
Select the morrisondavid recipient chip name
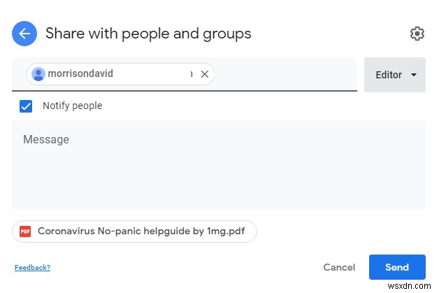click(80, 73)
